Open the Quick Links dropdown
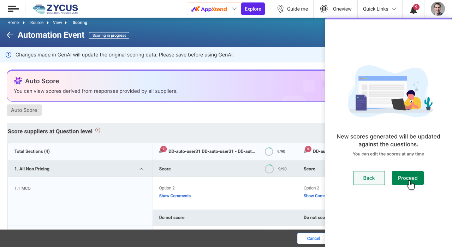The image size is (452, 247). tap(380, 9)
